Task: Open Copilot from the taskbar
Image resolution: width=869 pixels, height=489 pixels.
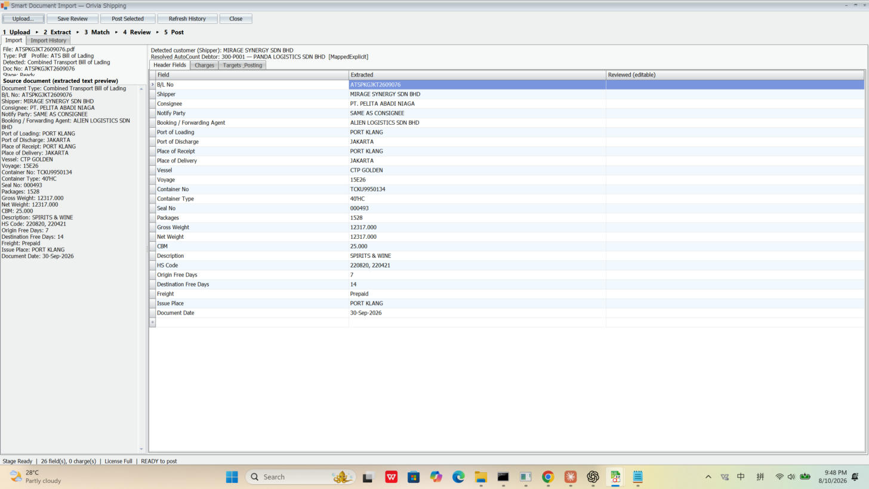Action: click(436, 476)
